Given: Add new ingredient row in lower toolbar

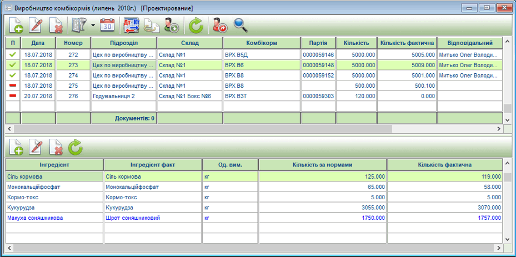Looking at the screenshot, I should coord(16,147).
